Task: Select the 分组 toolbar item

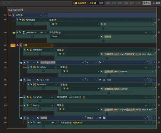Action: click(138, 3)
